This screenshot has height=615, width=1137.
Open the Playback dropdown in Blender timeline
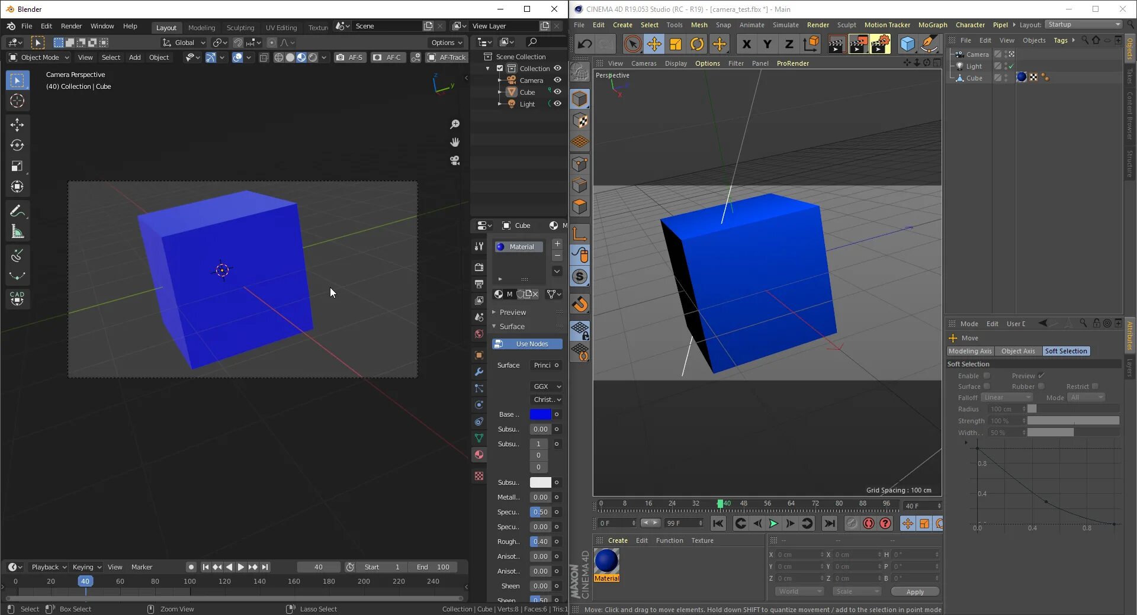click(49, 567)
